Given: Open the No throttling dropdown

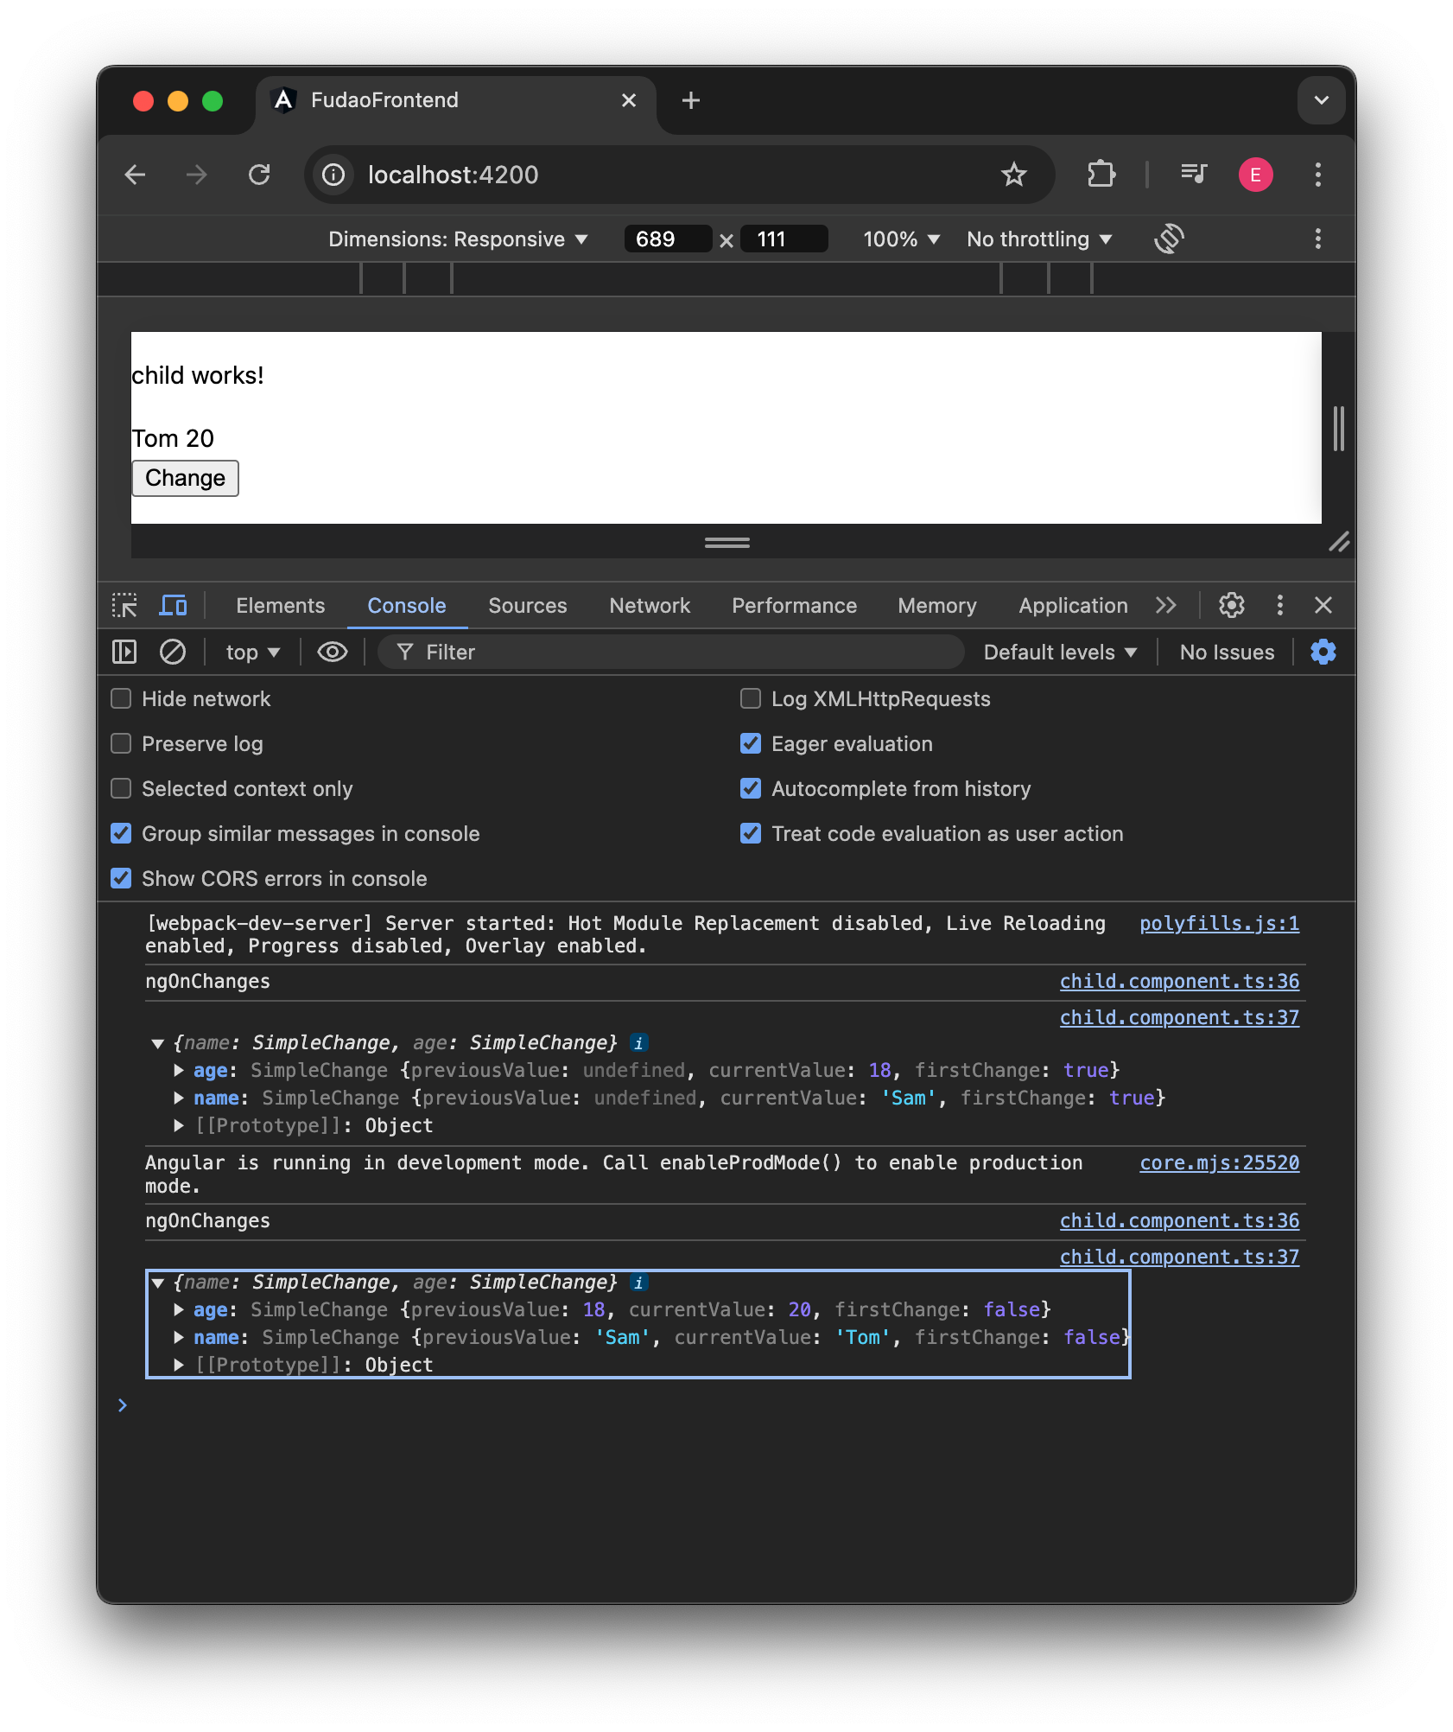Looking at the screenshot, I should (x=1037, y=239).
